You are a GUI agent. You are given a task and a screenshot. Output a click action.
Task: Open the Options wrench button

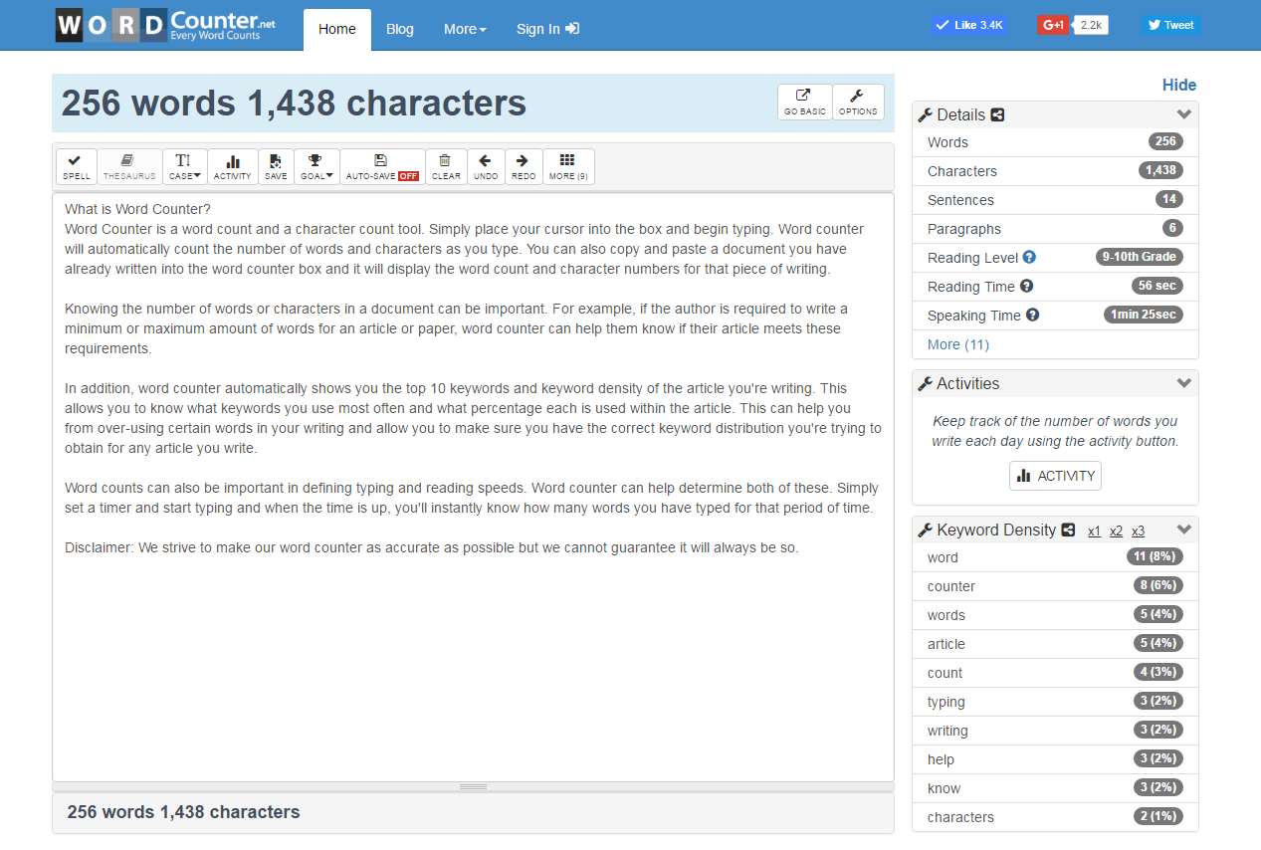click(858, 102)
